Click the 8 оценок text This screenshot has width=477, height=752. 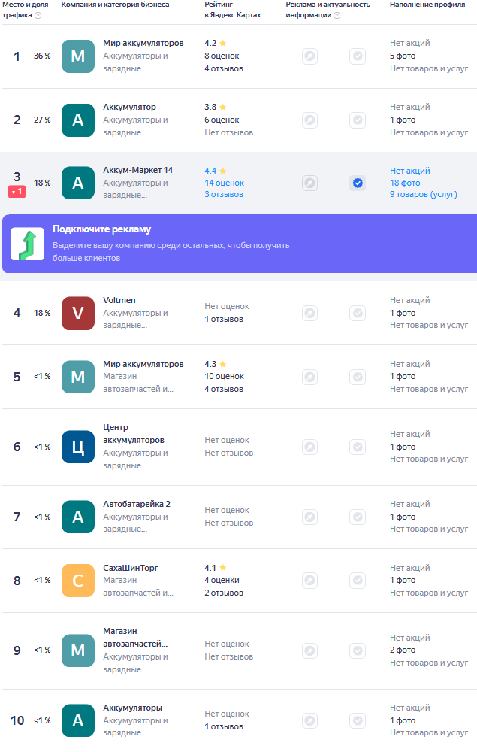(222, 56)
